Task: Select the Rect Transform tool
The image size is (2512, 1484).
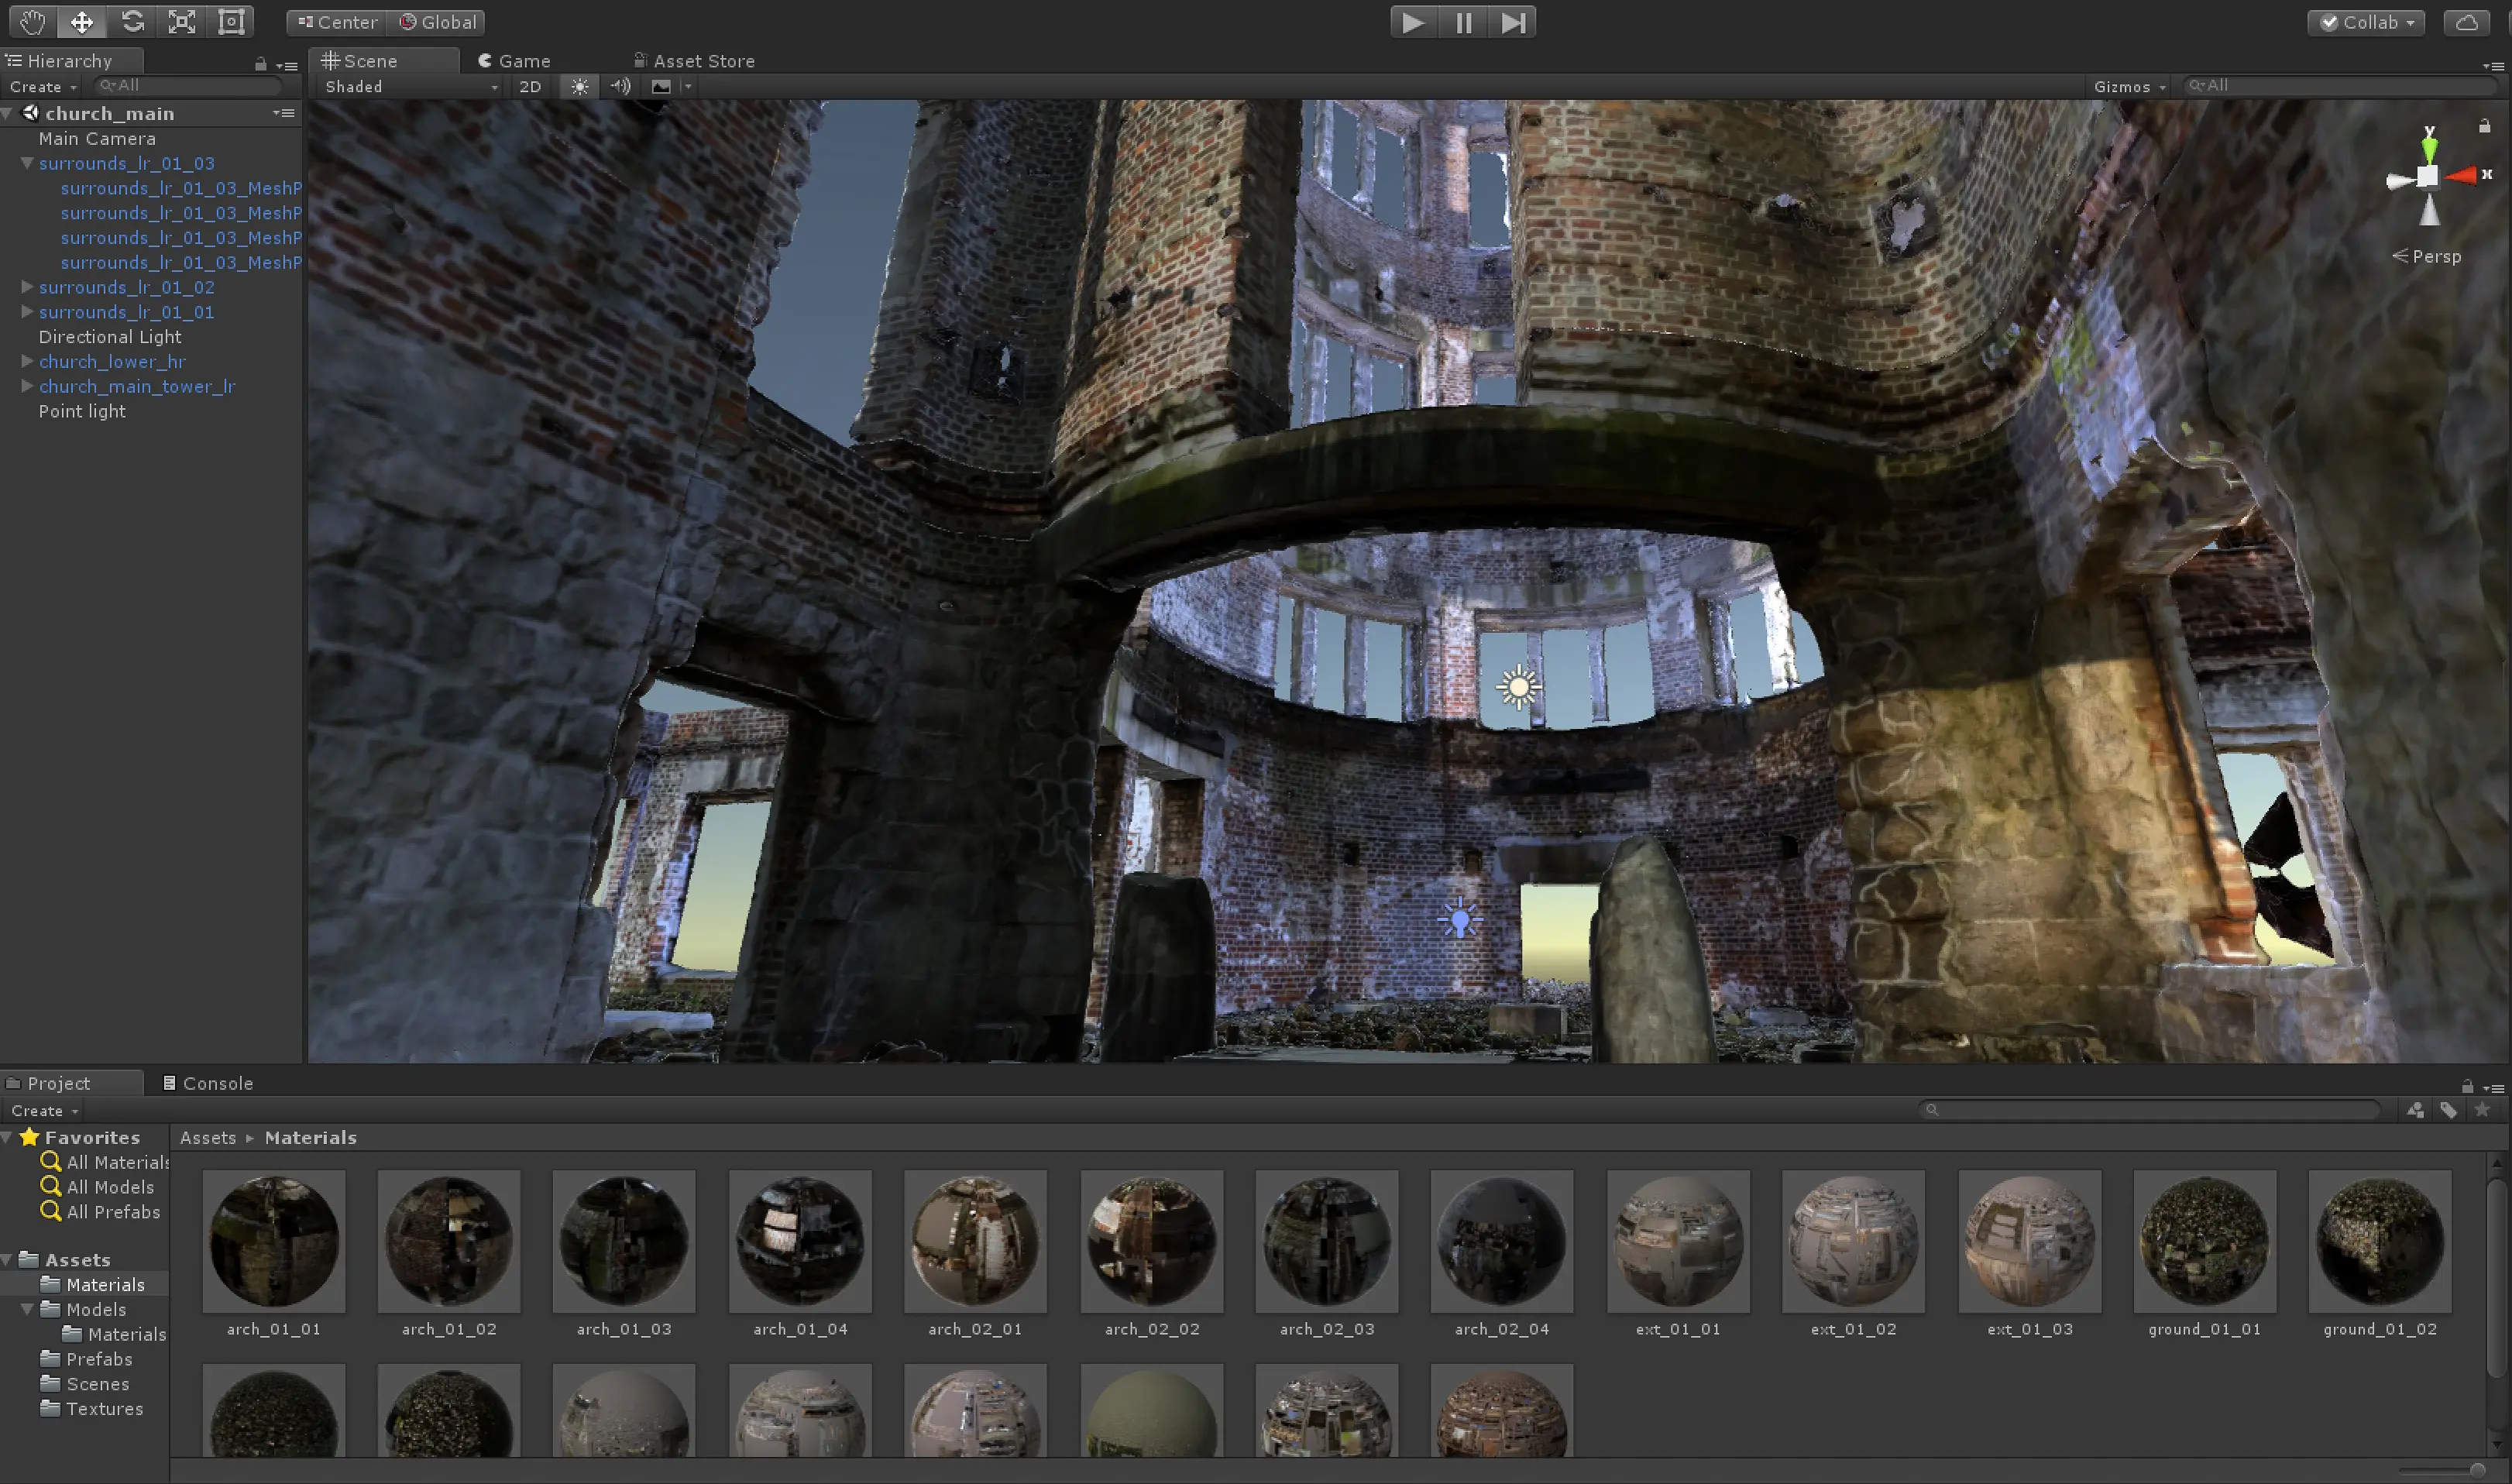Action: coord(231,22)
